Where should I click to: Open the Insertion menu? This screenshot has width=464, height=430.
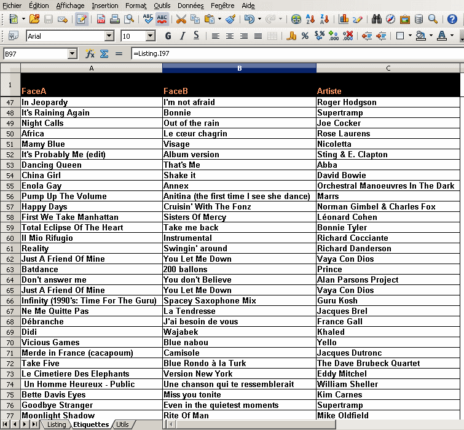tap(104, 6)
